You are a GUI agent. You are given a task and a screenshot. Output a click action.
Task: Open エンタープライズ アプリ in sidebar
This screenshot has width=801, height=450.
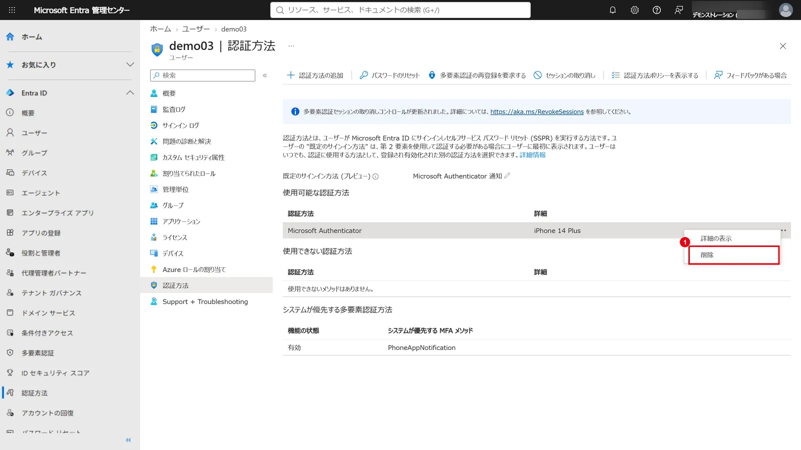tap(58, 213)
